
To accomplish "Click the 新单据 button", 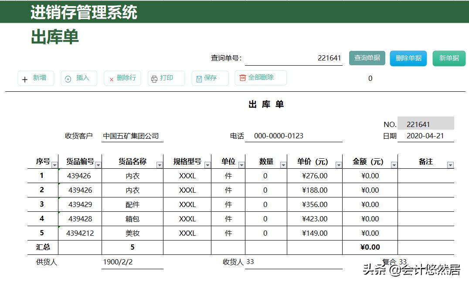I will pyautogui.click(x=449, y=58).
